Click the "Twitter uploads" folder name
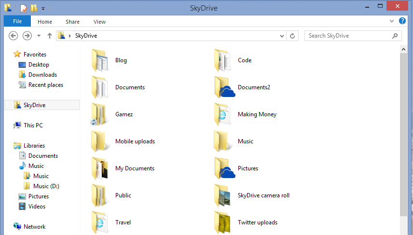413x235 pixels. click(x=258, y=222)
